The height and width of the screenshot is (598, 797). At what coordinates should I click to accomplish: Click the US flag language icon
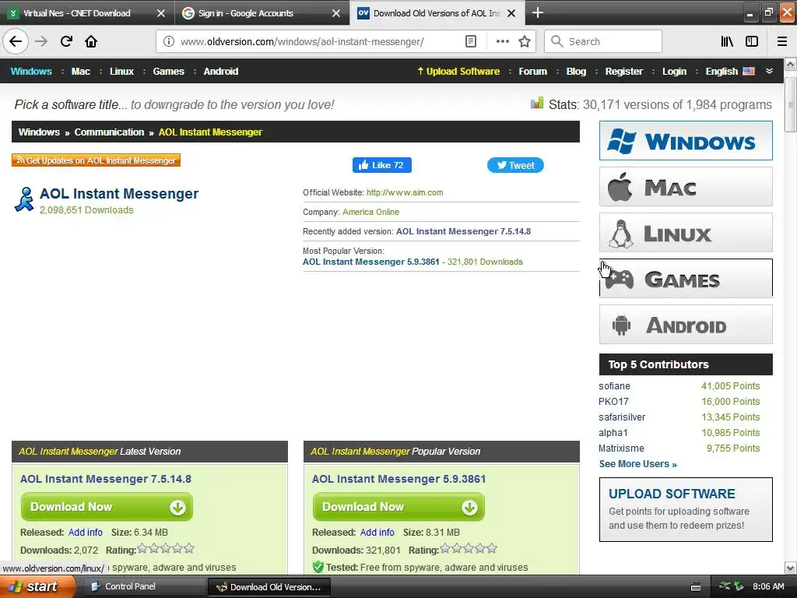(x=749, y=71)
